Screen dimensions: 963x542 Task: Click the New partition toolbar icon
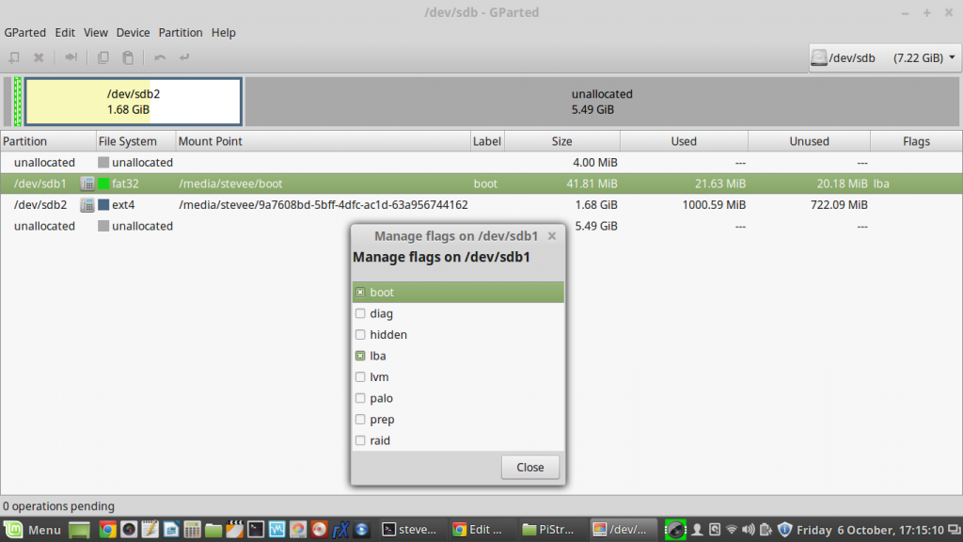point(14,57)
